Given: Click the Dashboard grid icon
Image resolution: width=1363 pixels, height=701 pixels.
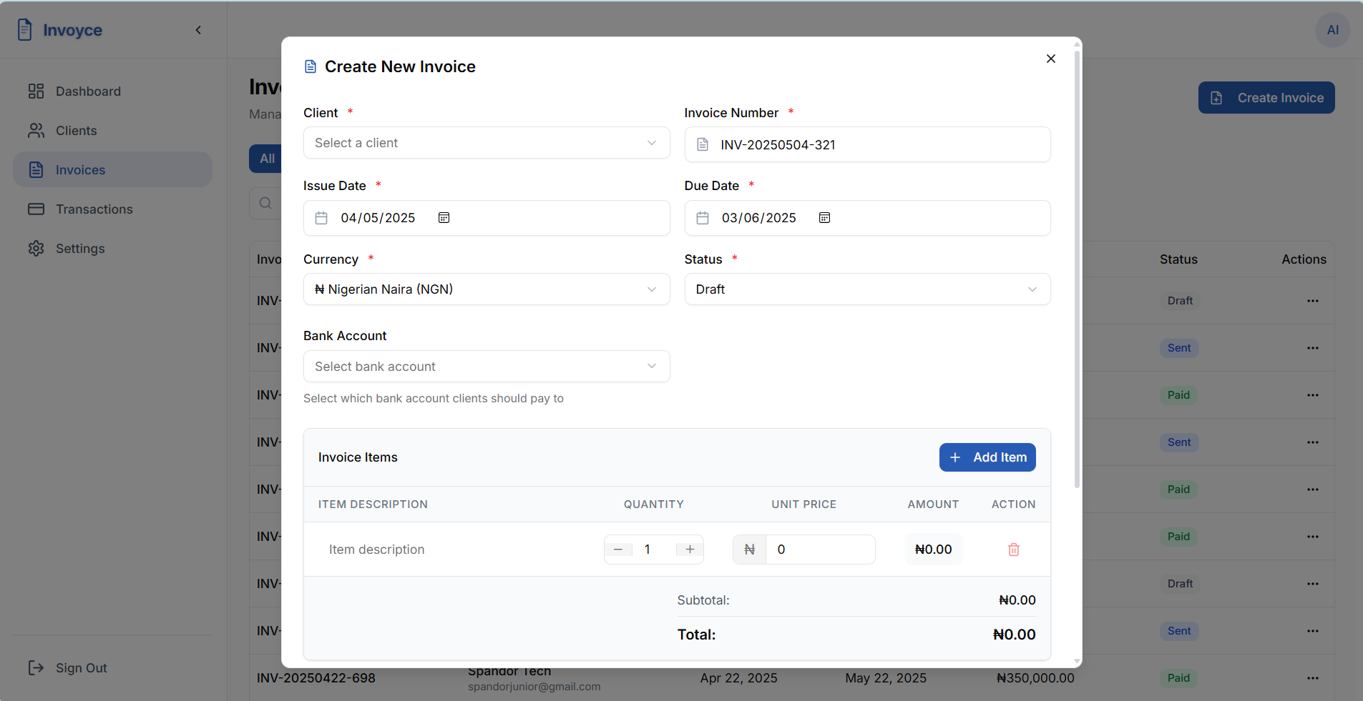Looking at the screenshot, I should (x=36, y=91).
